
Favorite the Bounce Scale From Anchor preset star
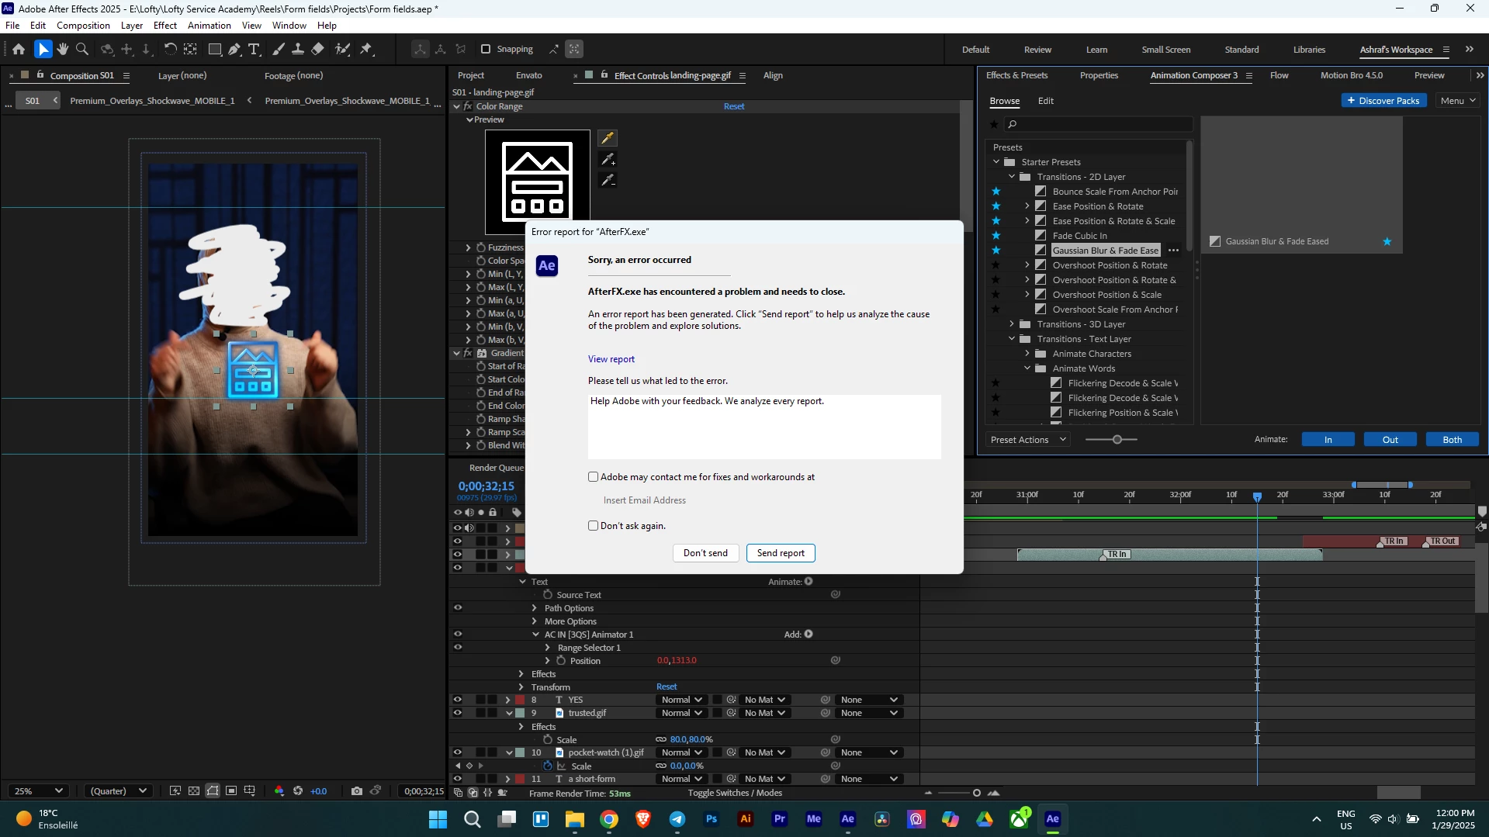point(996,192)
